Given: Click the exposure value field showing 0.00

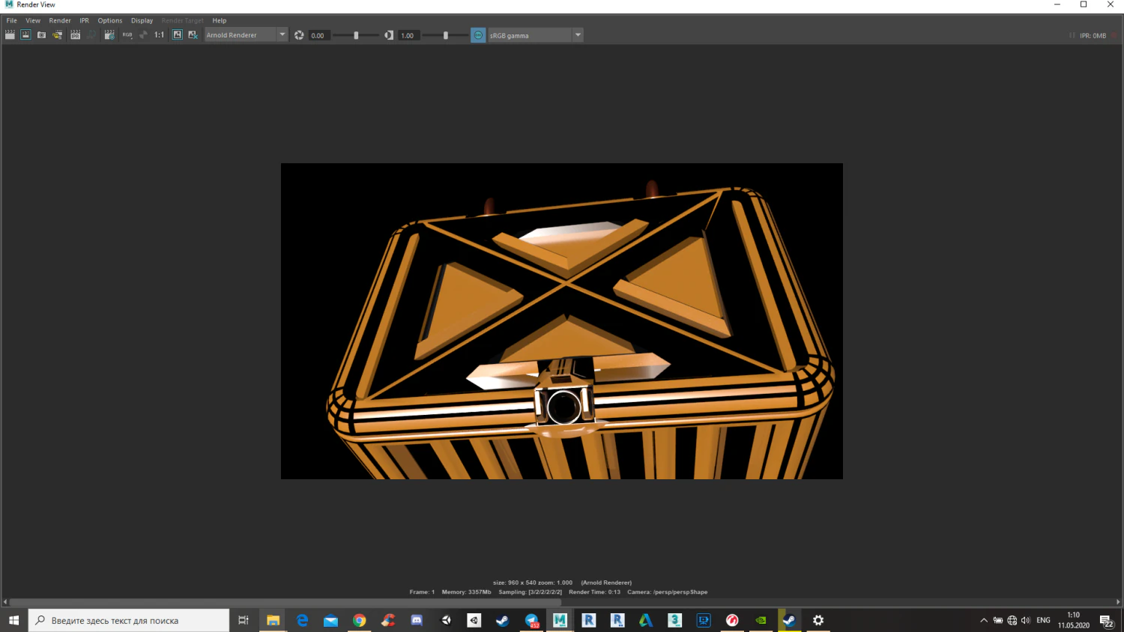Looking at the screenshot, I should [x=318, y=35].
